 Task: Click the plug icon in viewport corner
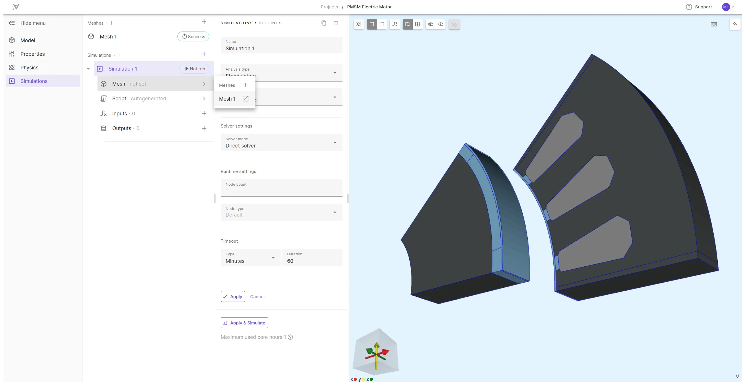click(x=737, y=376)
